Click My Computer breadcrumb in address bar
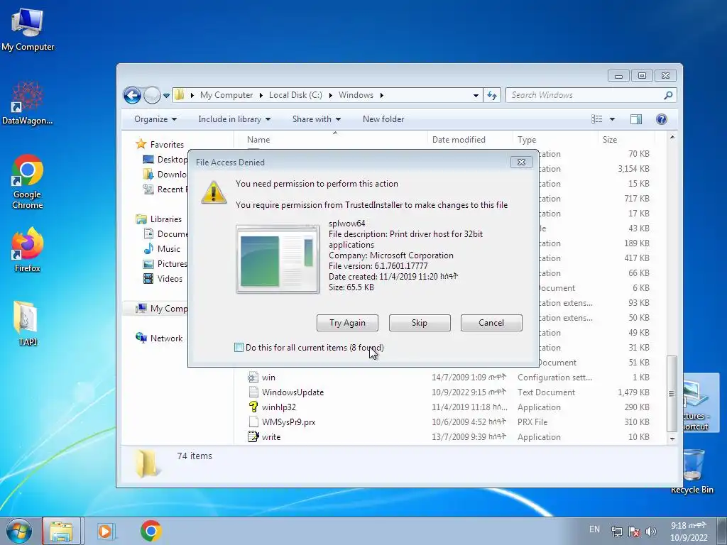This screenshot has width=727, height=545. tap(226, 96)
